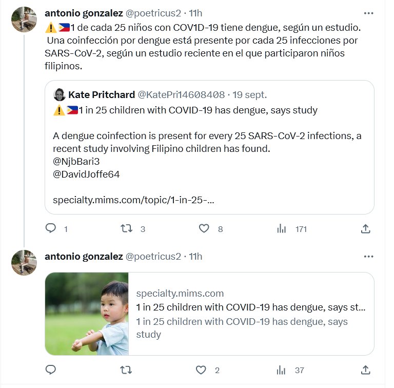
Task: Retweet the second antonio gonzalez post
Action: point(126,370)
